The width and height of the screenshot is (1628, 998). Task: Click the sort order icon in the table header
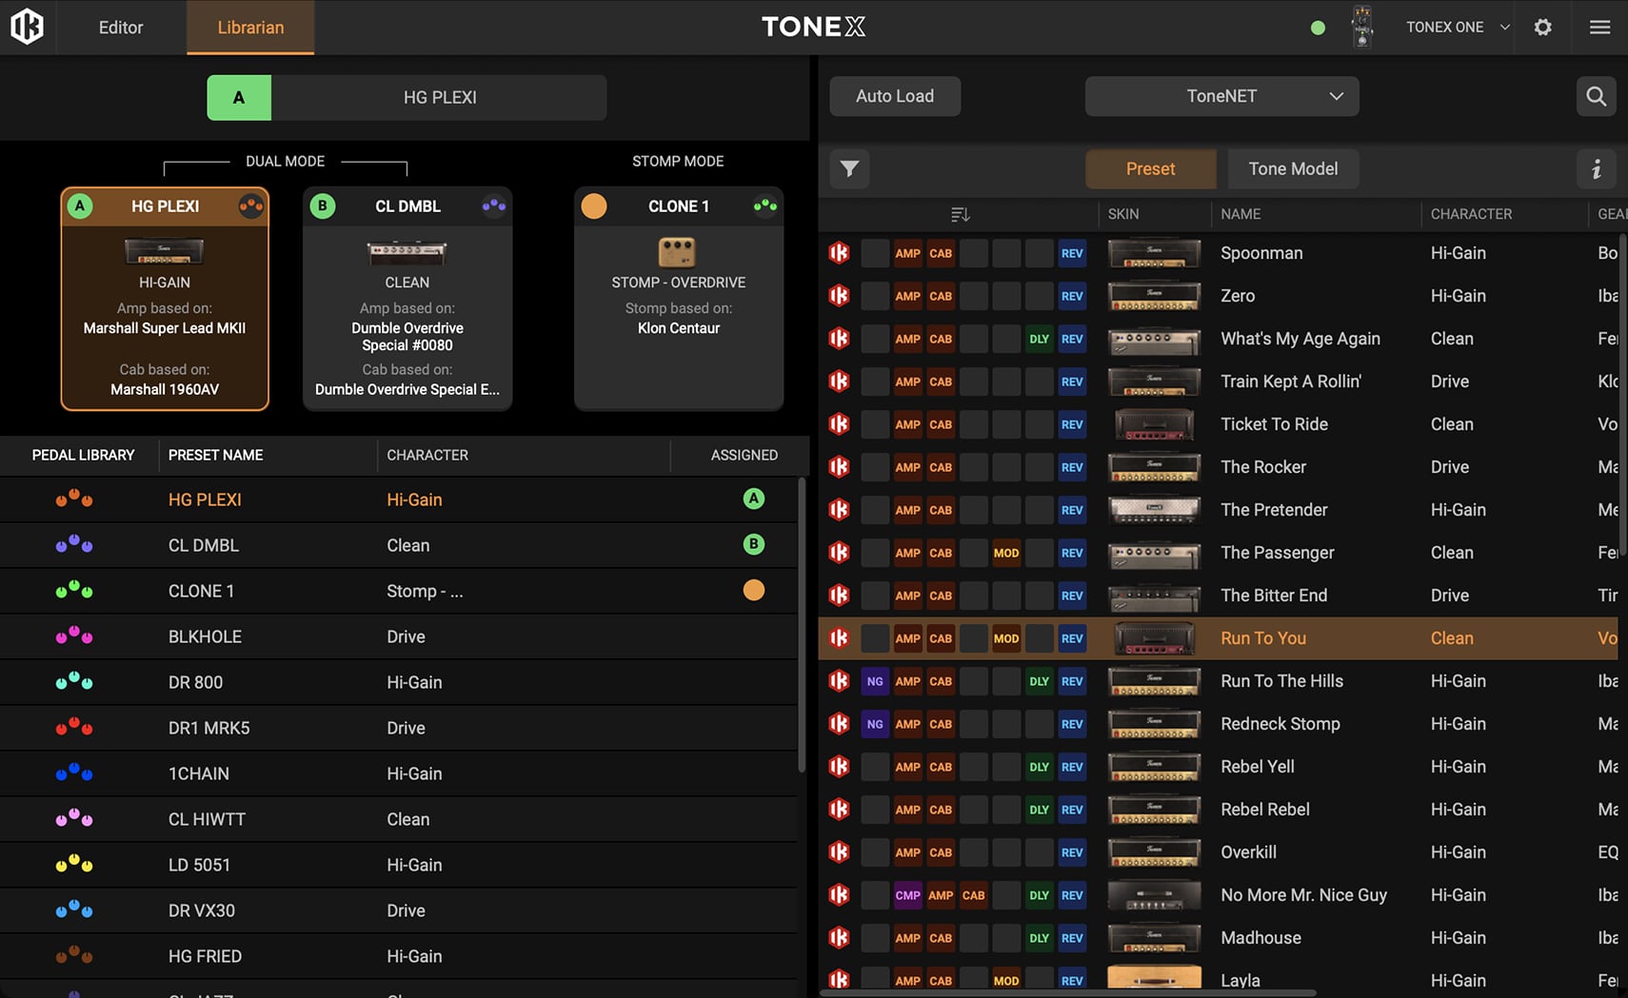tap(960, 214)
